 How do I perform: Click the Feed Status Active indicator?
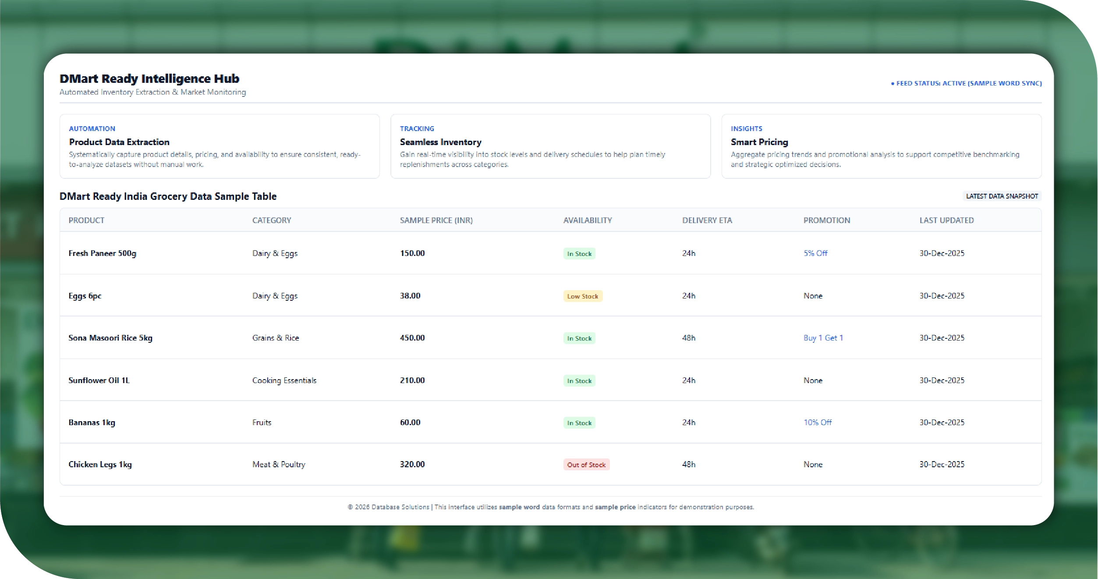coord(966,83)
